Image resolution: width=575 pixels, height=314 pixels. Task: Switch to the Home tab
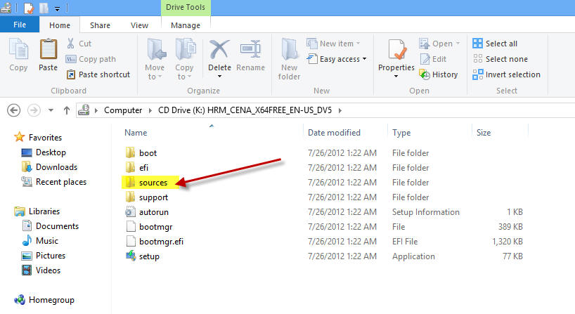60,25
